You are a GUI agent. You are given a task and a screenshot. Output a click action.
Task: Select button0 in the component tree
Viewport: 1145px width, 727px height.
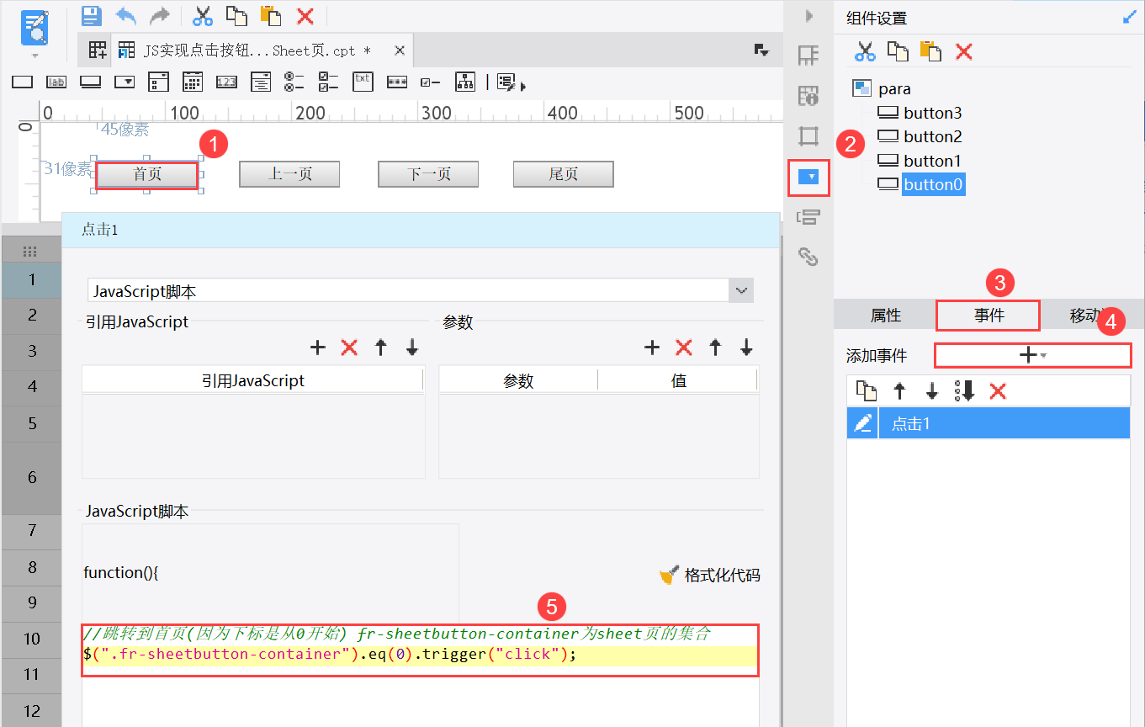(x=933, y=184)
